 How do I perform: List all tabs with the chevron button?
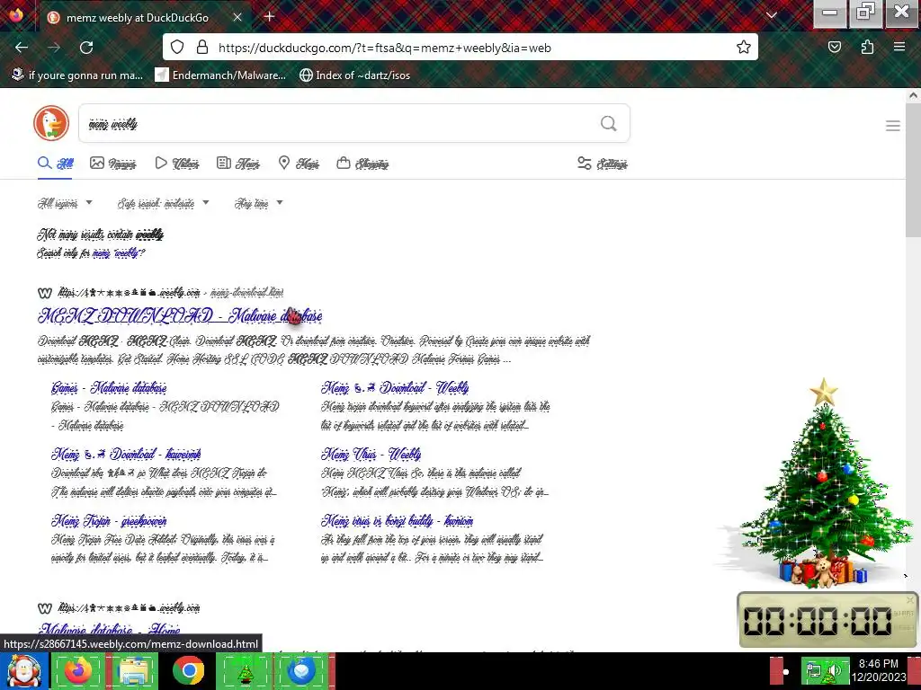(x=772, y=16)
